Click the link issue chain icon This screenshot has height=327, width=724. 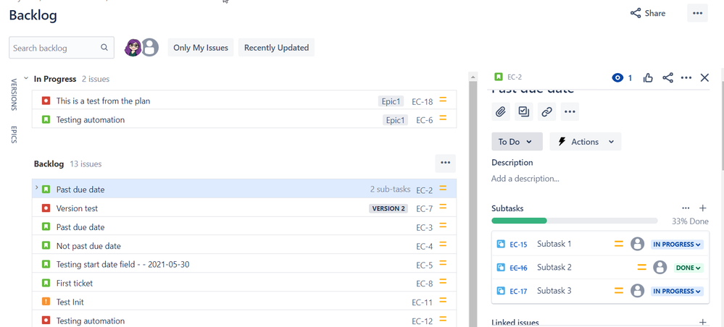(x=546, y=111)
